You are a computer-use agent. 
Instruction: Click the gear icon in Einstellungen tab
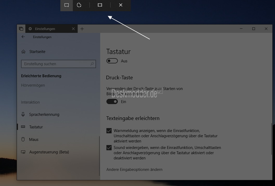click(30, 29)
